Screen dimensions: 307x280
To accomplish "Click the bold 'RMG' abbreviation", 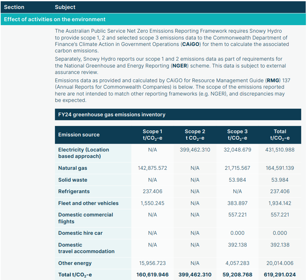I will coord(273,80).
